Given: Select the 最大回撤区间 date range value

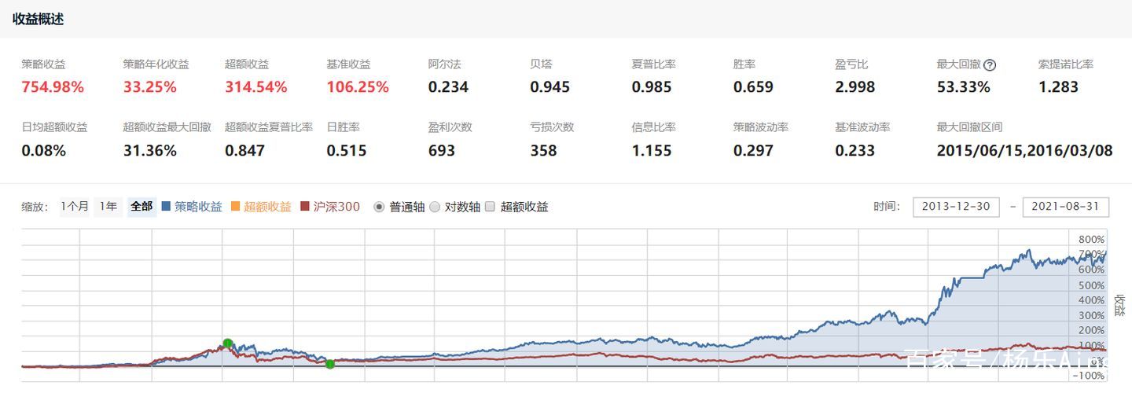Looking at the screenshot, I should point(1025,150).
